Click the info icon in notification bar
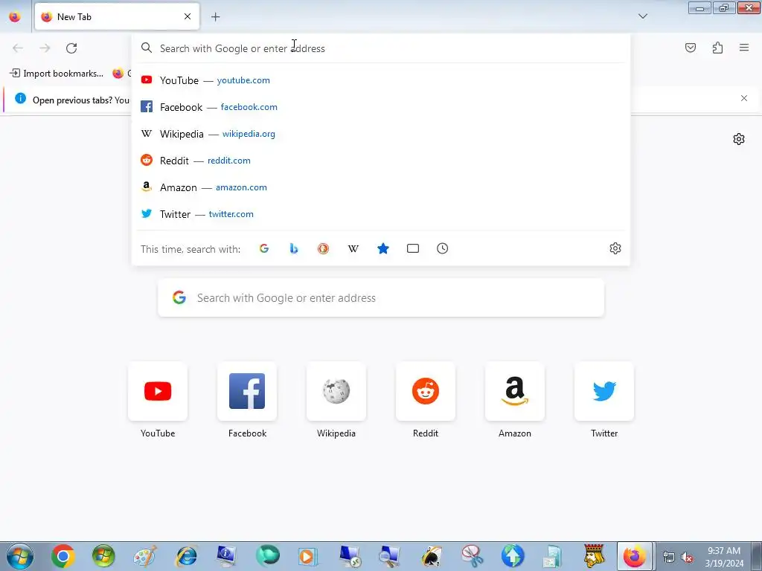This screenshot has height=571, width=762. tap(20, 99)
